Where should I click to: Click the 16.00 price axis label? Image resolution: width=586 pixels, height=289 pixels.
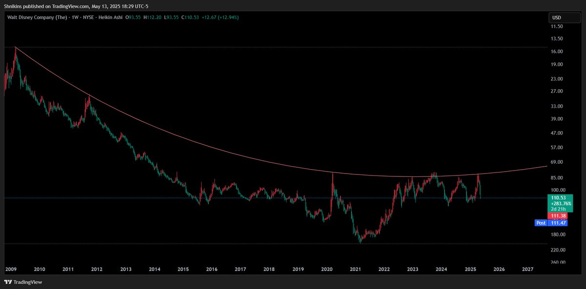(557, 52)
